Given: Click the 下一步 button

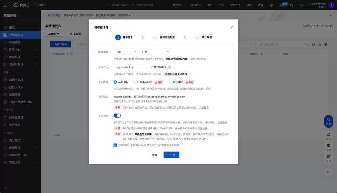Looking at the screenshot, I should click(x=172, y=154).
